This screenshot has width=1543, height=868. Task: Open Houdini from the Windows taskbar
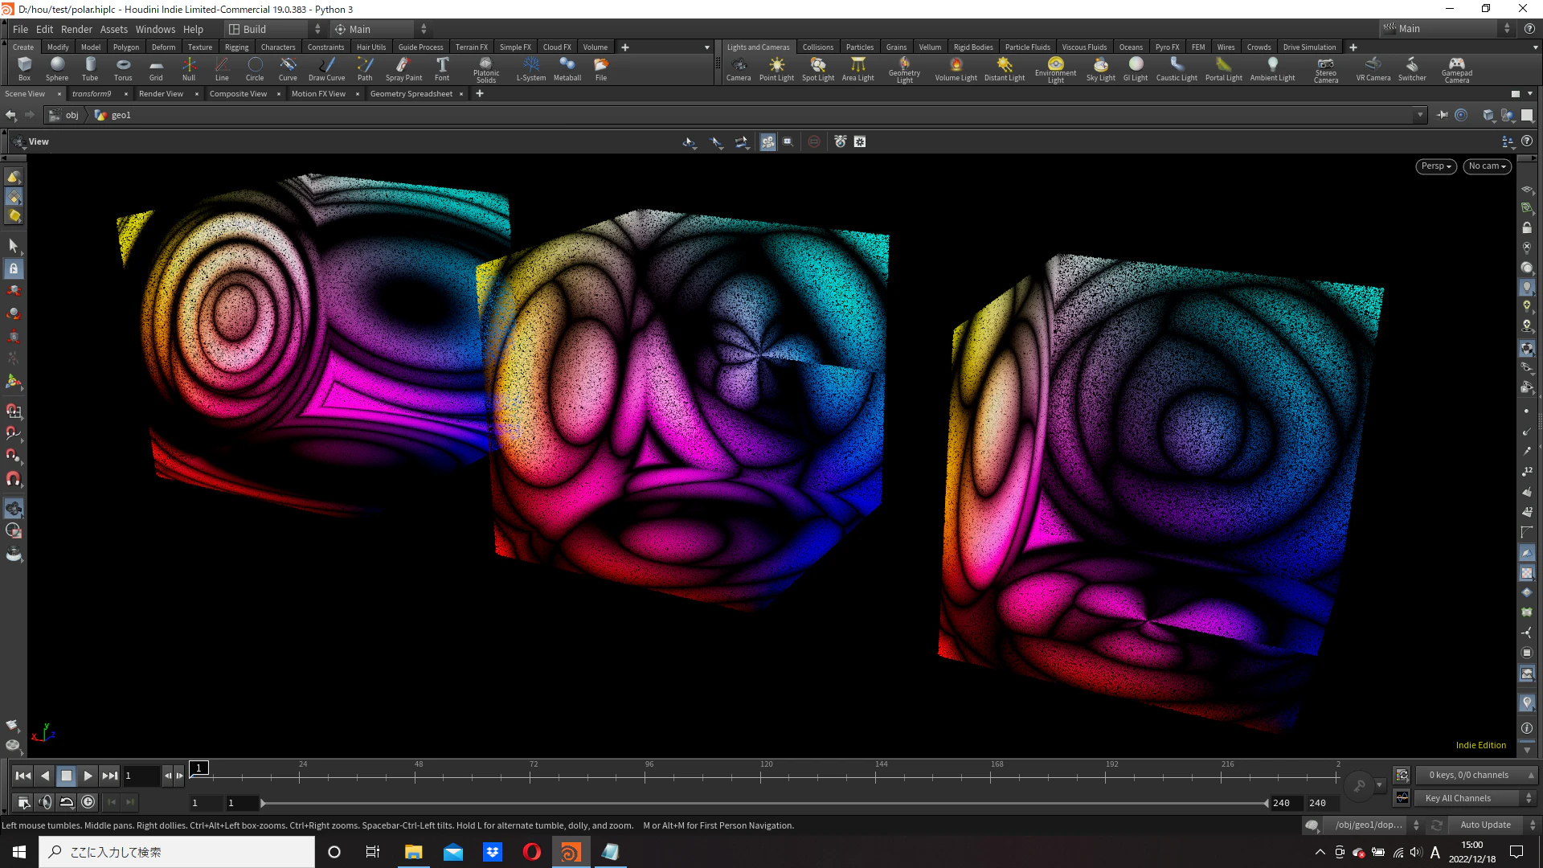point(571,852)
